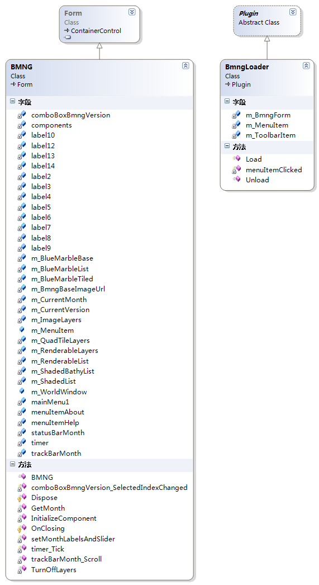
Task: Click the field icon beside m_QuadTileLayers
Action: point(22,340)
